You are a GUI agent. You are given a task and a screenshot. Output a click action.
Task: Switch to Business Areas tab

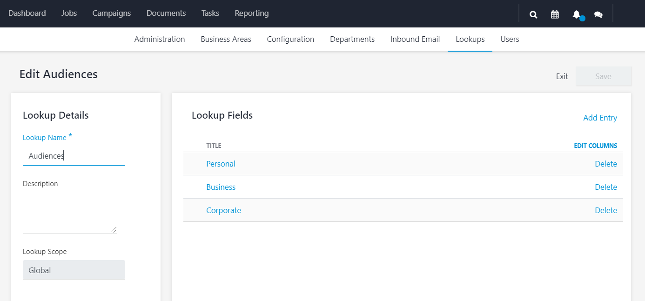pyautogui.click(x=226, y=39)
